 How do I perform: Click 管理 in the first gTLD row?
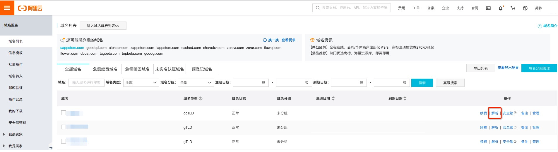(x=536, y=128)
